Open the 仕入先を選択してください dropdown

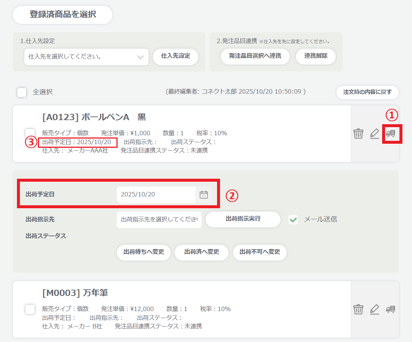pos(86,57)
